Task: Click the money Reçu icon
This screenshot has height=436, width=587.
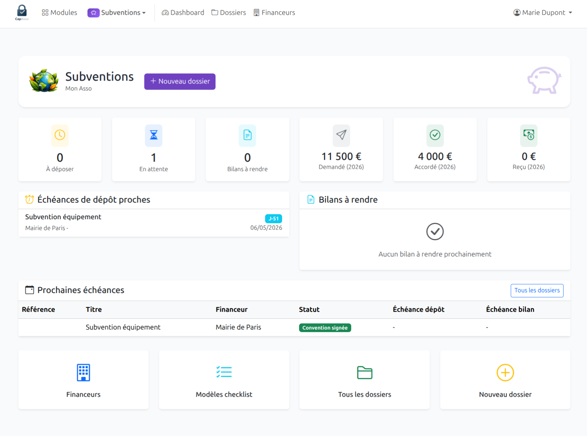Action: tap(528, 135)
